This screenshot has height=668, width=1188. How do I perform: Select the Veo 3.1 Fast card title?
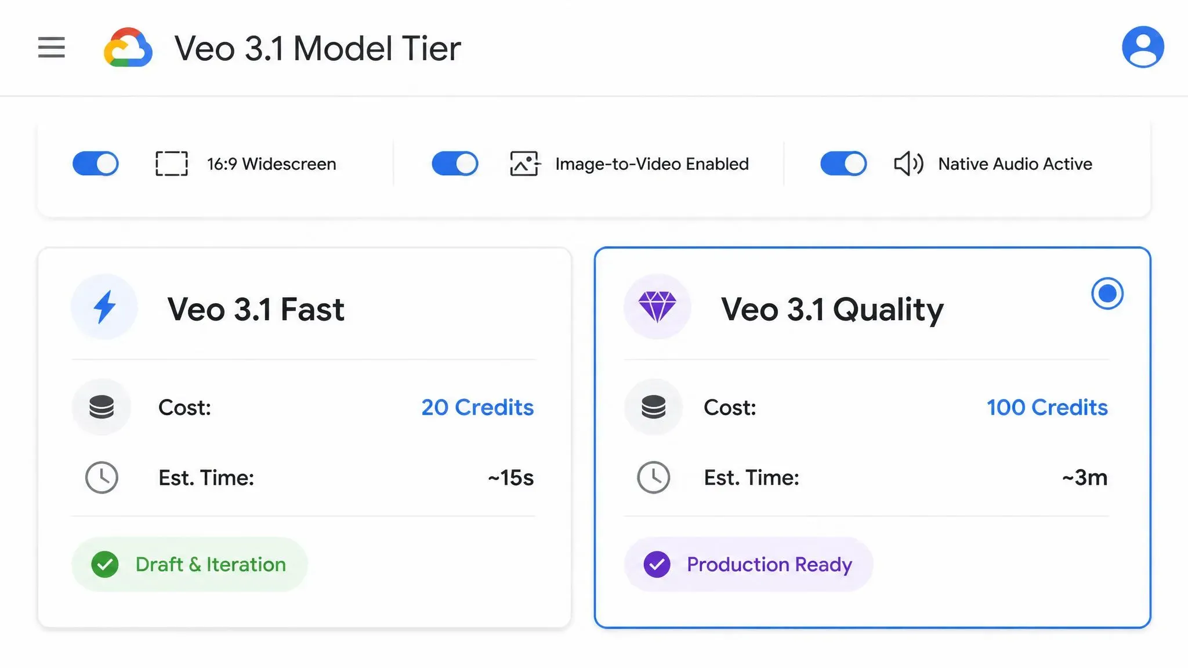(256, 309)
